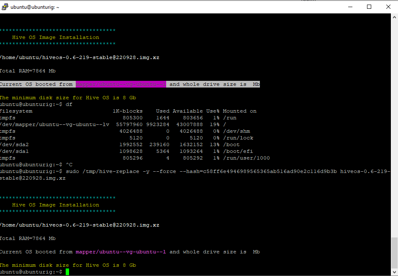Click the --hash=c58ff6e4946989565365ab516ad90e2c116d9b3b argument
Image resolution: width=398 pixels, height=276 pixels.
[258, 171]
